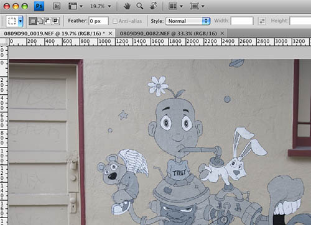Select the Zoom magnifier tool

tap(140, 6)
